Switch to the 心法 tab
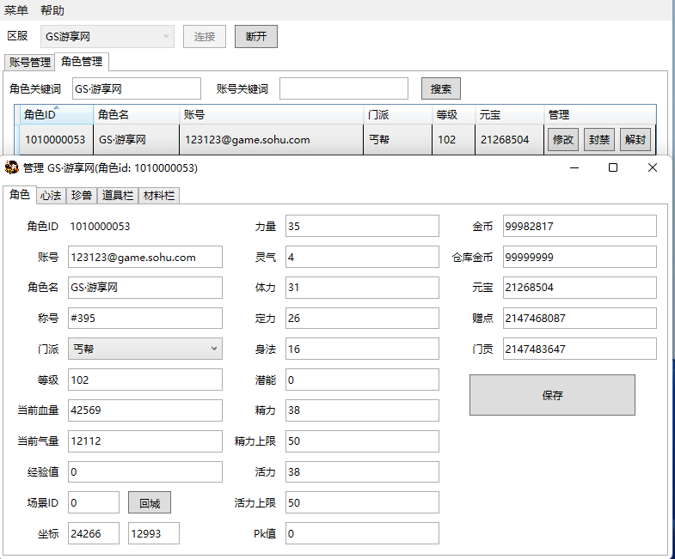675x559 pixels. pos(50,196)
